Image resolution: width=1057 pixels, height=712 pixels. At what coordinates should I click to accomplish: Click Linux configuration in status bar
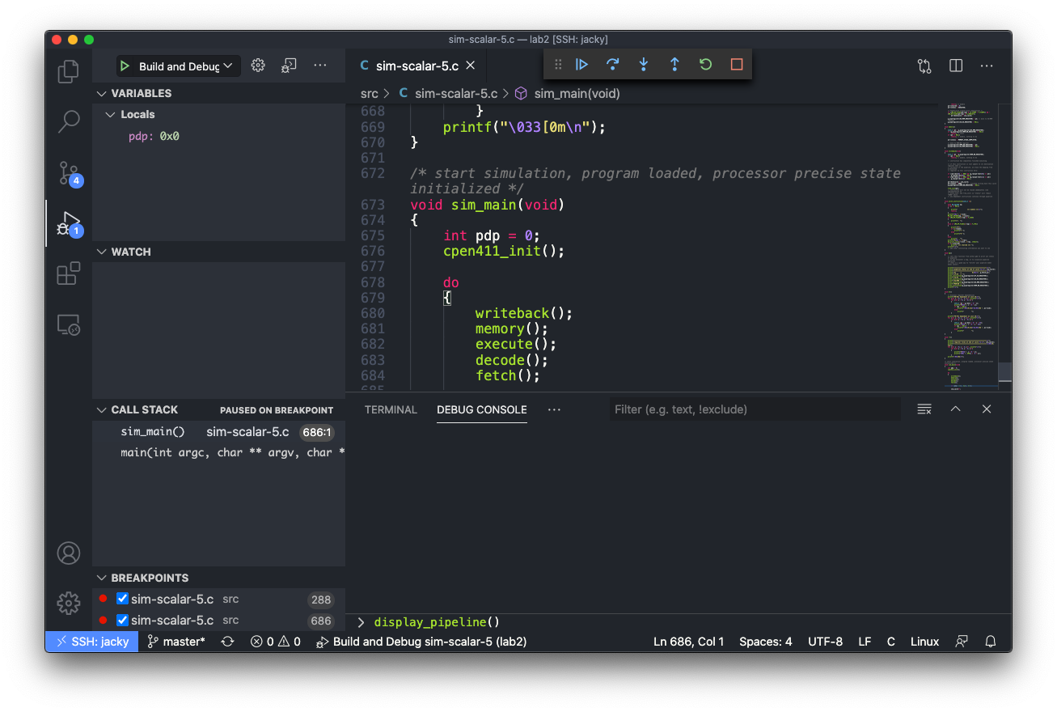pos(924,642)
